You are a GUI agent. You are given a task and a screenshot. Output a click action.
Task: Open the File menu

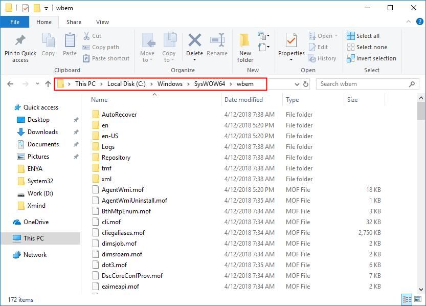click(x=14, y=22)
